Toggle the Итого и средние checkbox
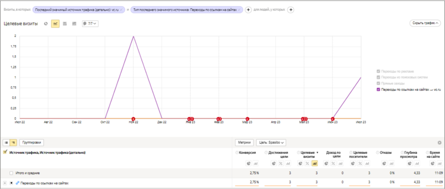The image size is (445, 189). tap(11, 173)
